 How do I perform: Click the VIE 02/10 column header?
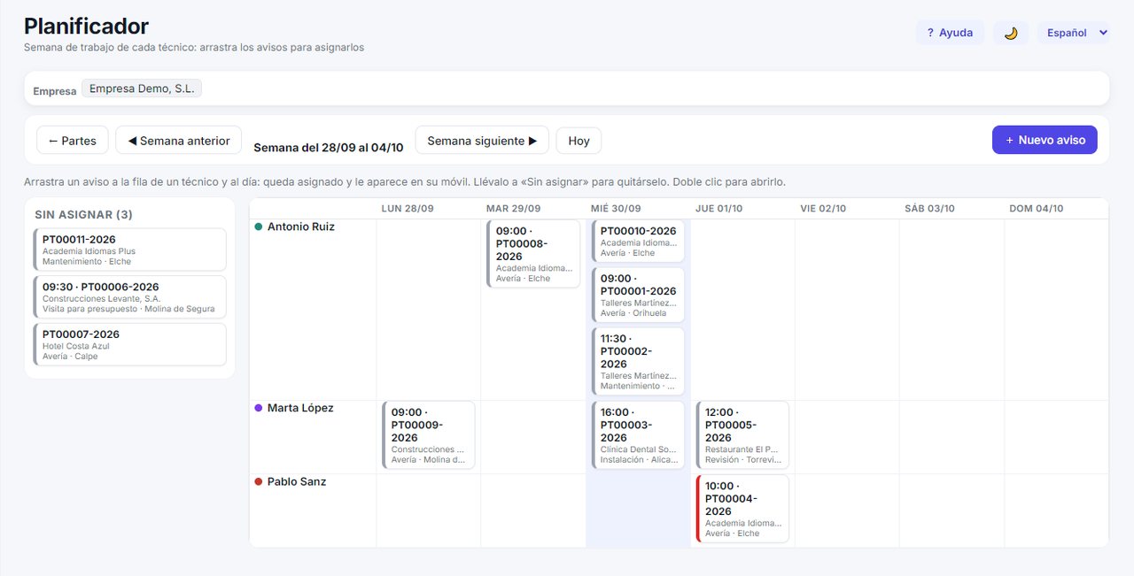(823, 209)
